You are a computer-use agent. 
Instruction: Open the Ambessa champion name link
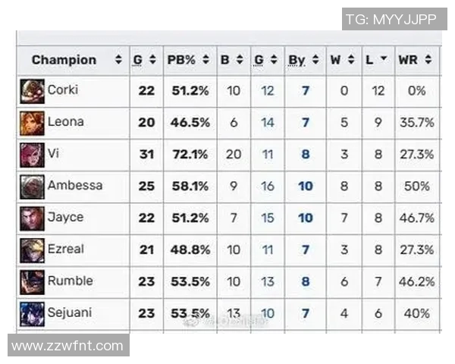[x=75, y=186]
